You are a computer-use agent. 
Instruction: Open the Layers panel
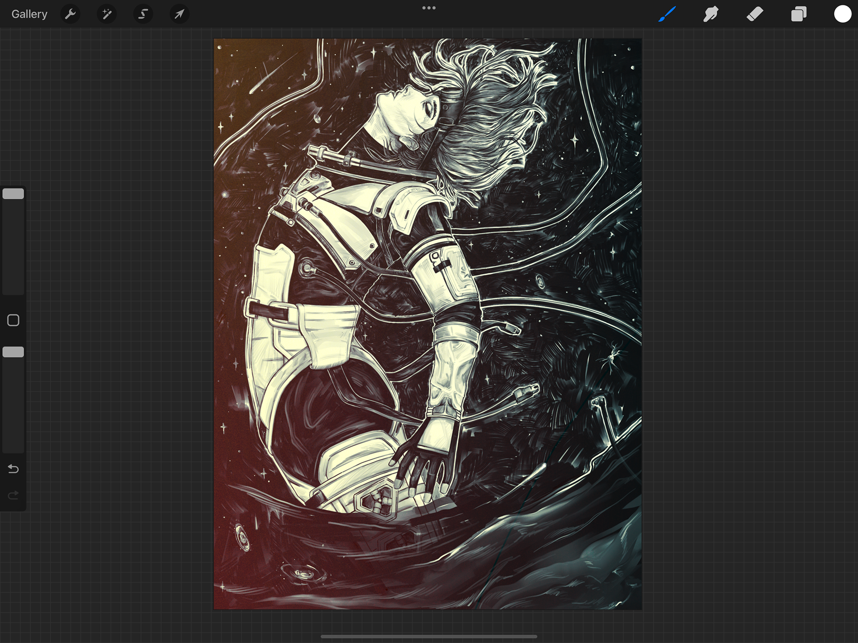pos(799,14)
